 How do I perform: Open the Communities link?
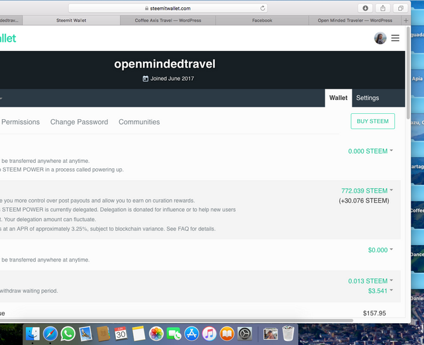coord(139,122)
